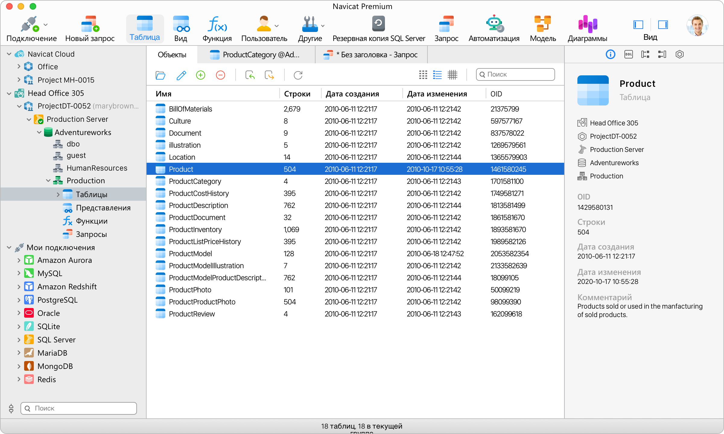
Task: Switch to the ProductCategory tab
Action: coord(256,55)
